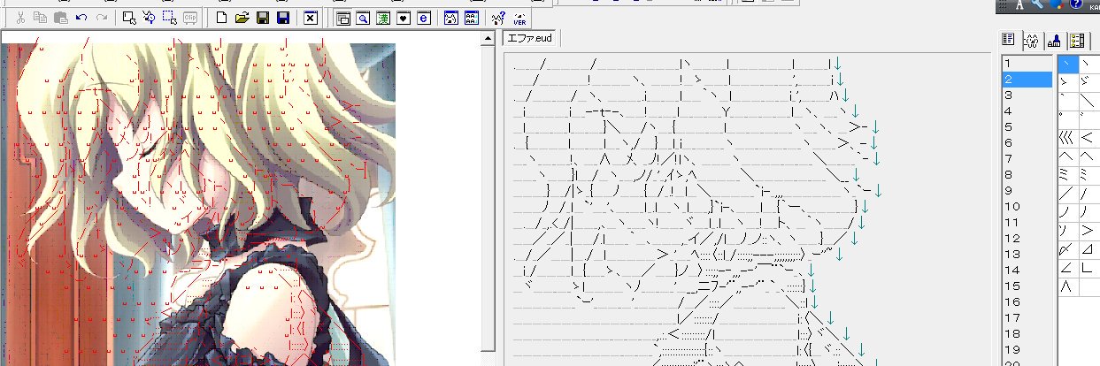The width and height of the screenshot is (1100, 366).
Task: Select the filmstrip list palette tab
Action: [x=1077, y=40]
